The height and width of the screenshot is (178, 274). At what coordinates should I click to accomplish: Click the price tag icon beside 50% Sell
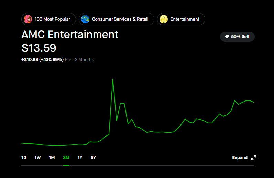pos(227,37)
